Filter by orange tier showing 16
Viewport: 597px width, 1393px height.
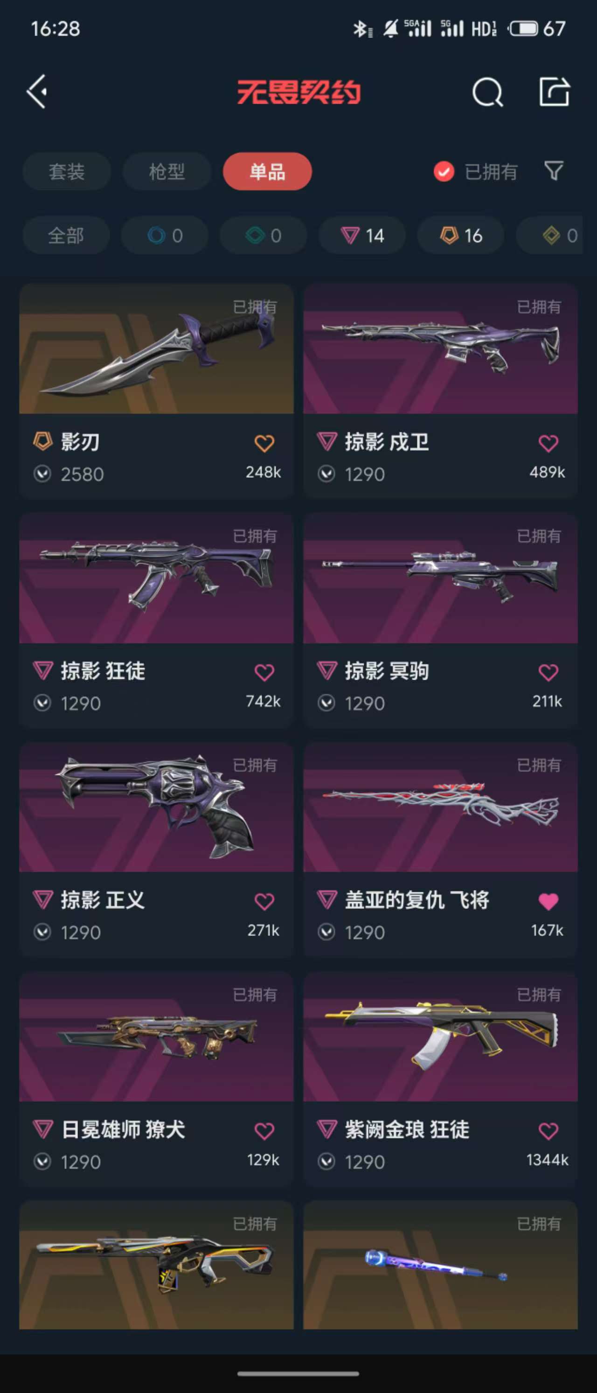click(461, 235)
